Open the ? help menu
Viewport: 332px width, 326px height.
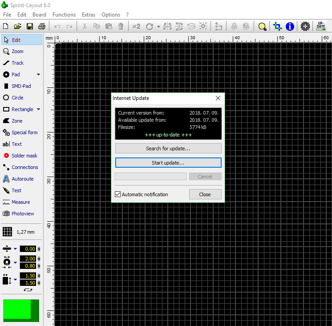(x=127, y=15)
